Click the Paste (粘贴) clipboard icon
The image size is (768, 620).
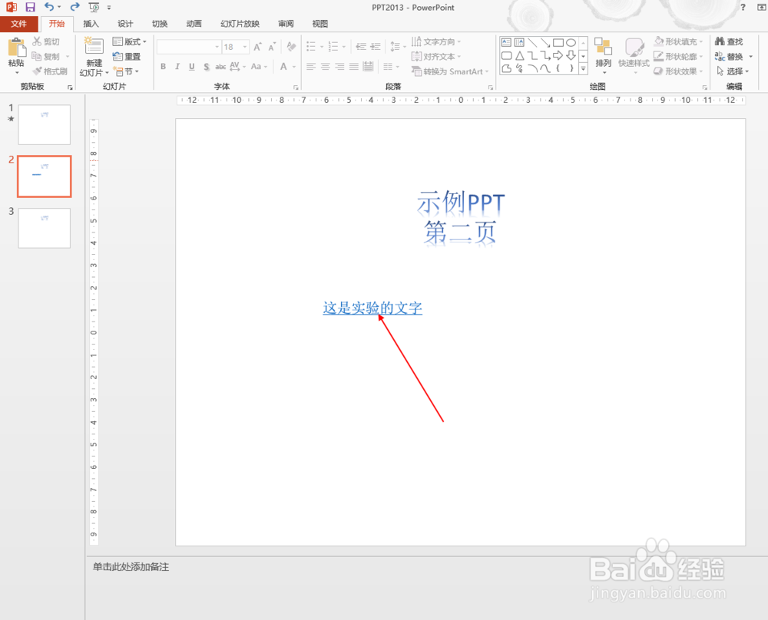16,49
